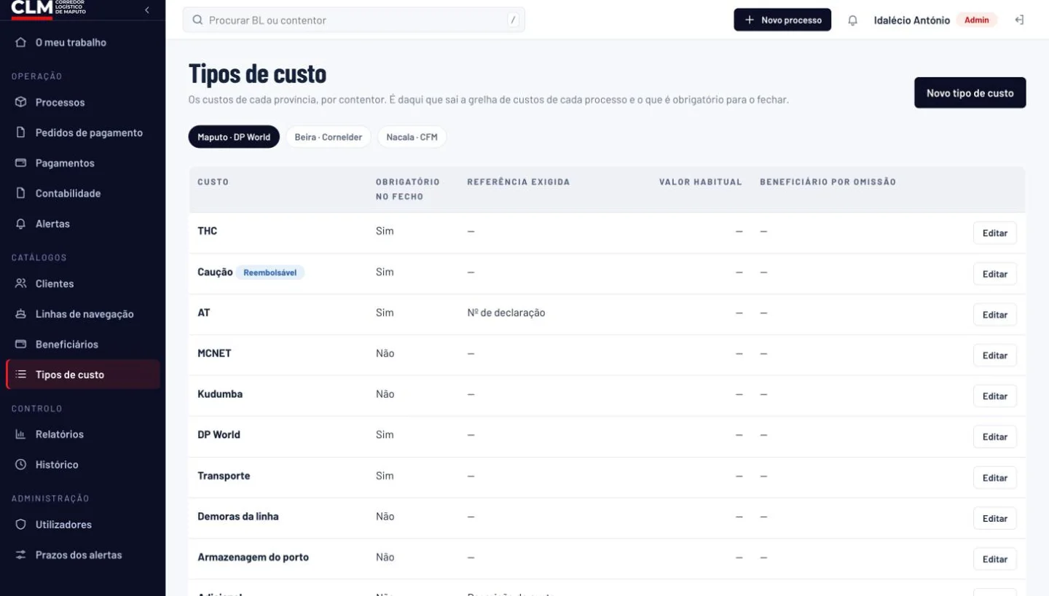
Task: Open Beneficiários catalog
Action: pyautogui.click(x=82, y=344)
